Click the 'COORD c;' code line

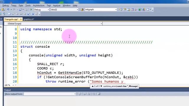click(x=45, y=68)
